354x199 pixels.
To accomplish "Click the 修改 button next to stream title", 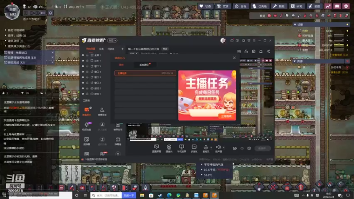I will (x=165, y=49).
